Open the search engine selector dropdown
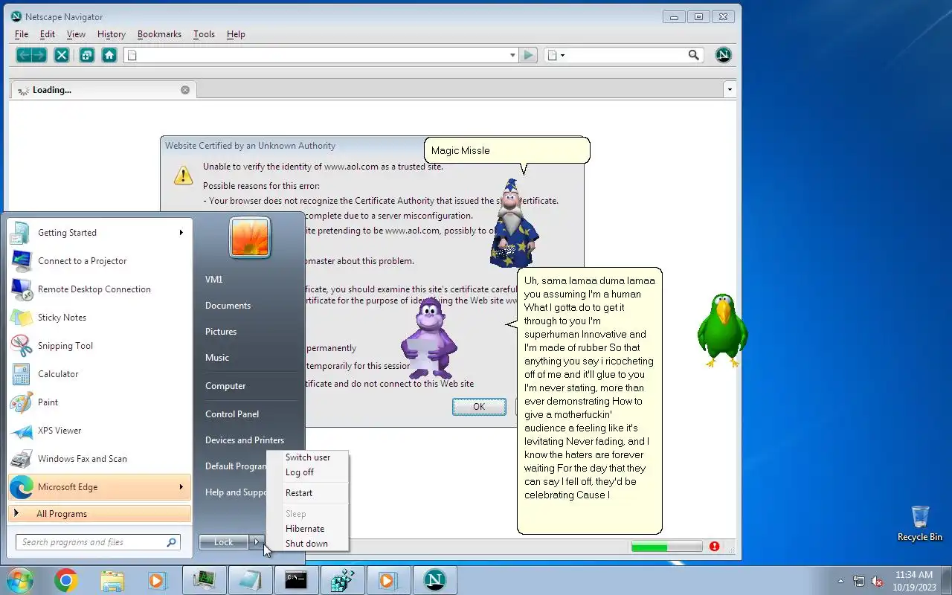This screenshot has width=952, height=595. click(x=556, y=55)
